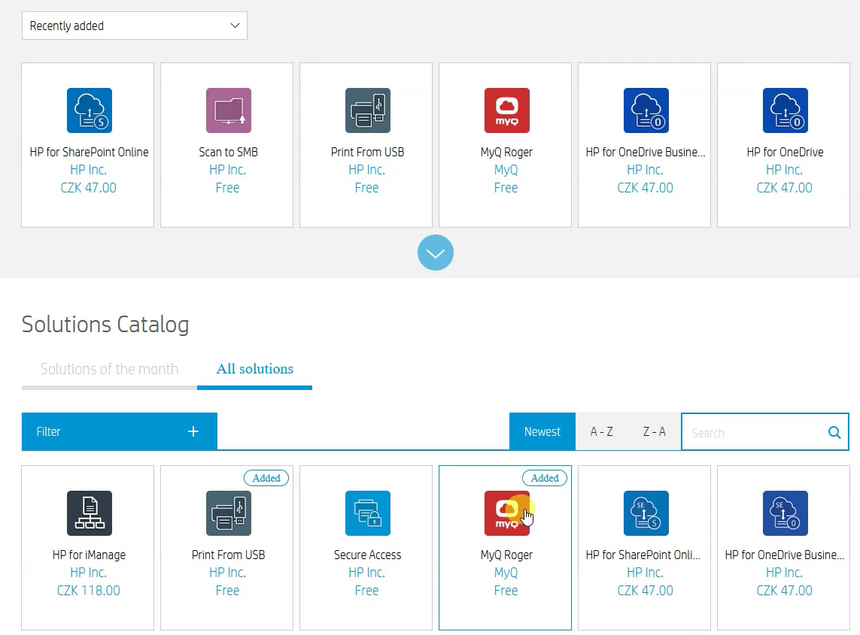Select Z - A sorting option

(653, 431)
